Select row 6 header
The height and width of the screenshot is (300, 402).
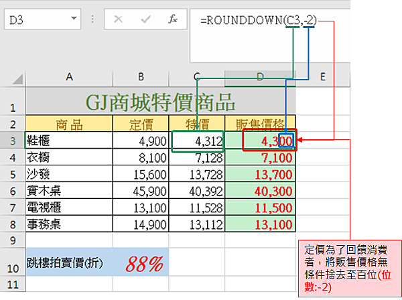[13, 190]
